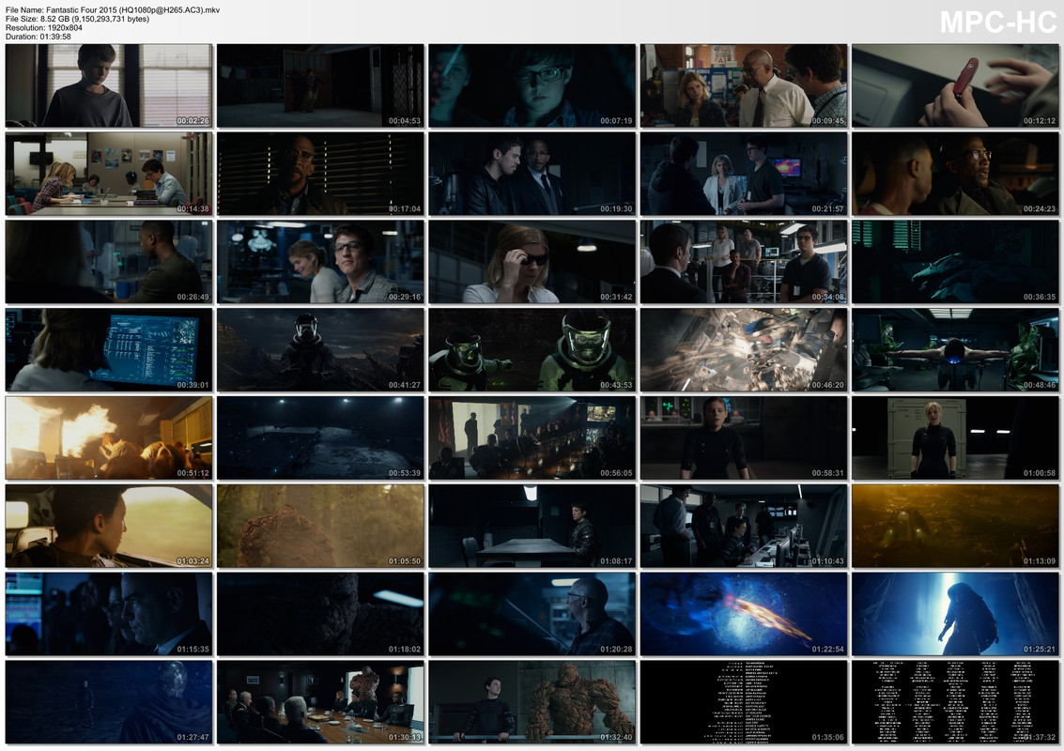Select the frame labeled 01:18:02
The width and height of the screenshot is (1064, 751).
tap(320, 614)
